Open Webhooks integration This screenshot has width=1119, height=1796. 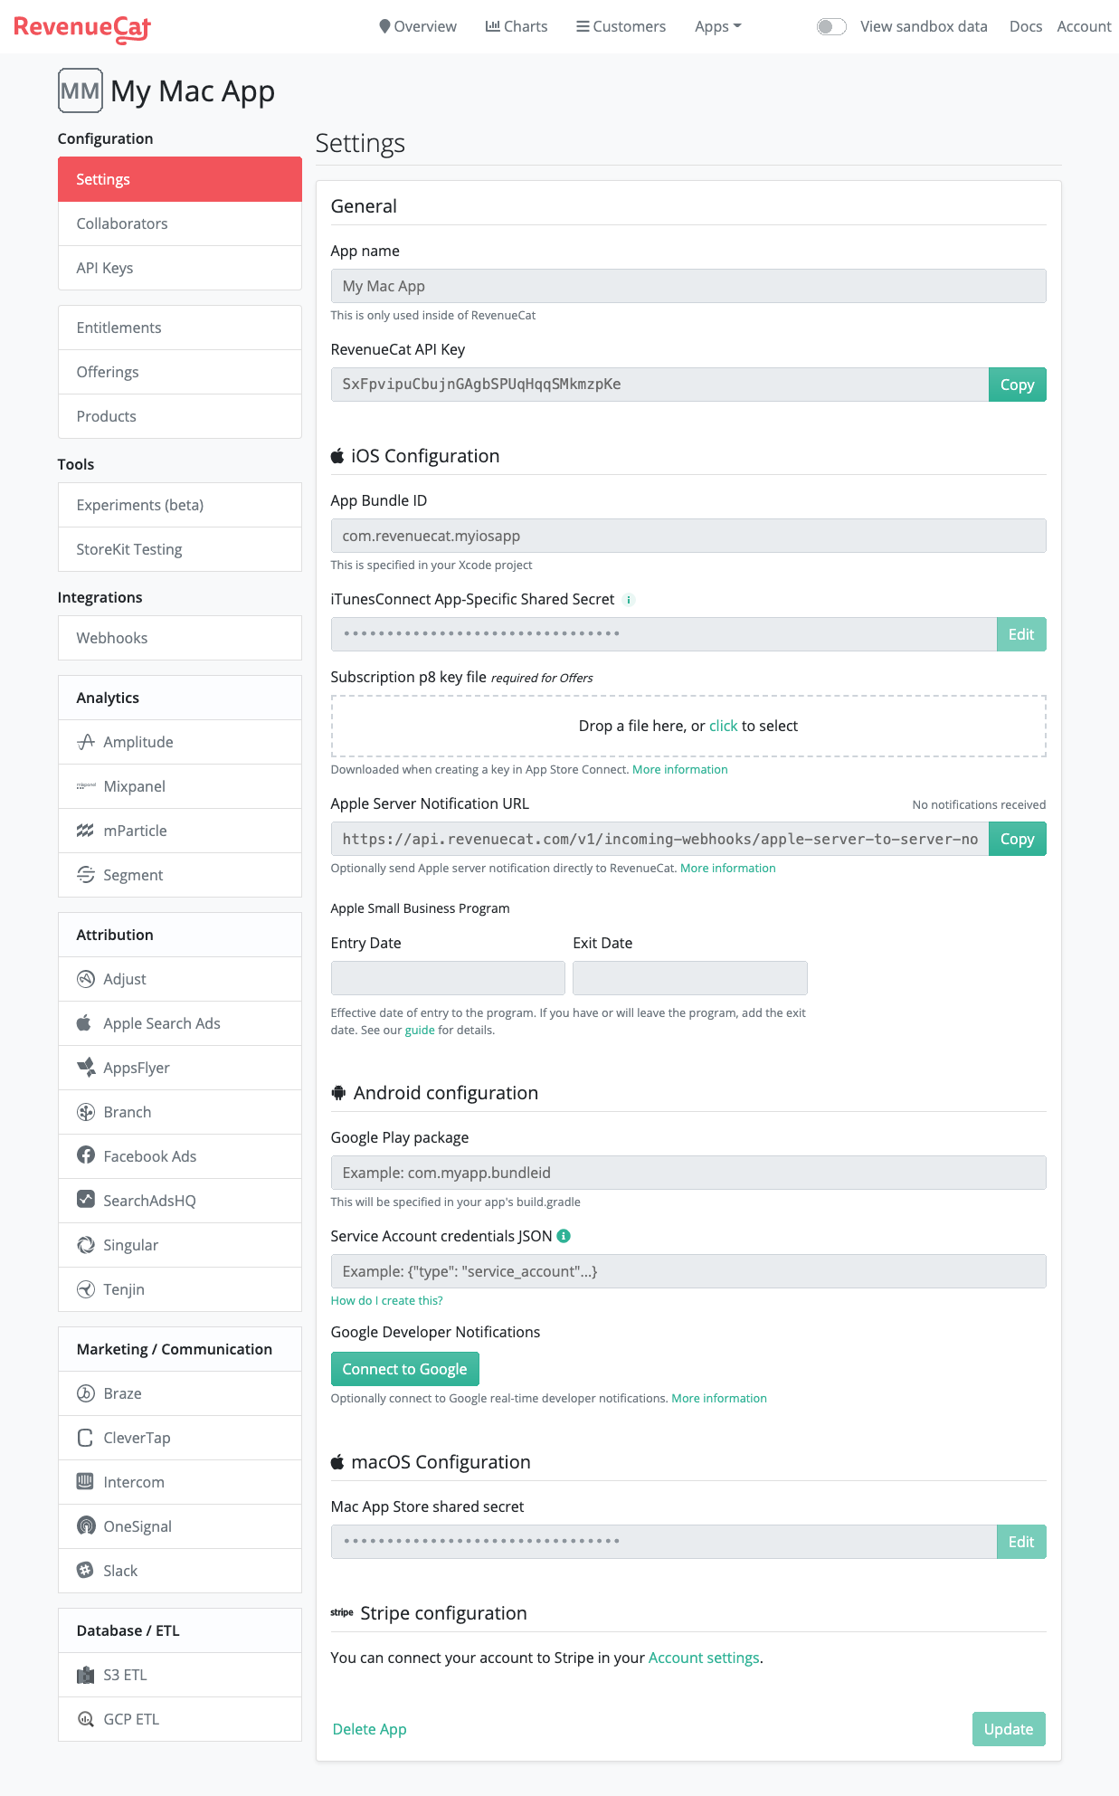[x=180, y=638]
